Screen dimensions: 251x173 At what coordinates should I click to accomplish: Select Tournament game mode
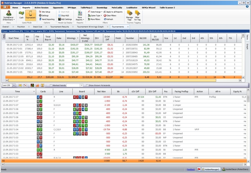pos(30,15)
